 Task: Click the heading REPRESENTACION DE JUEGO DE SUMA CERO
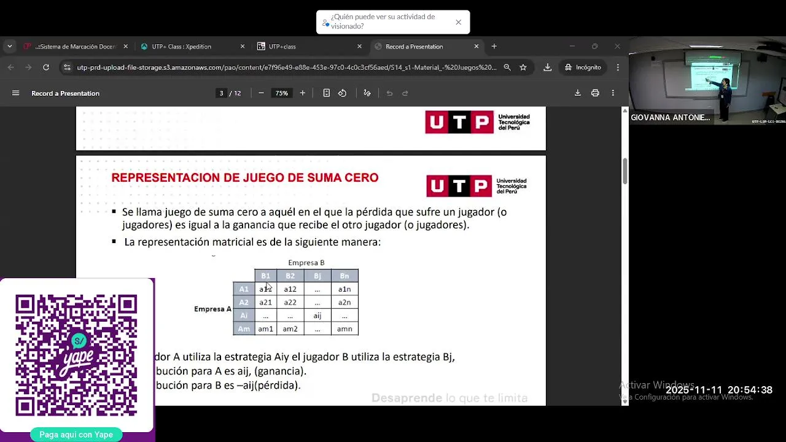[x=245, y=178]
